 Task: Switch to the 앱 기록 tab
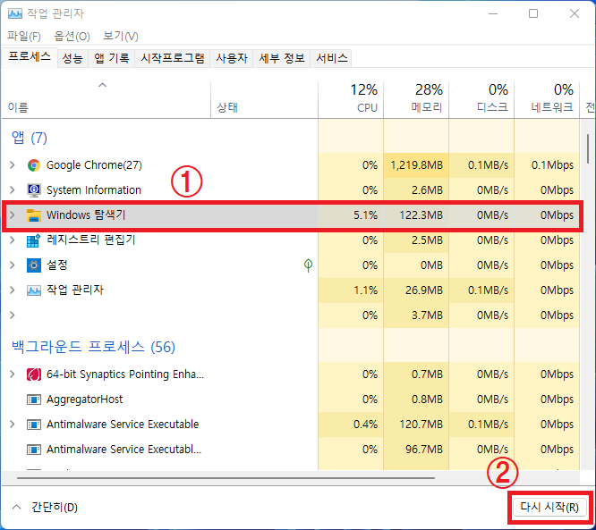tap(112, 58)
